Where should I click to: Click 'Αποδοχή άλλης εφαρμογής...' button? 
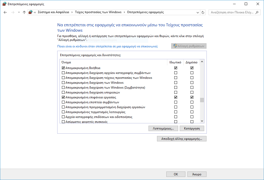[x=182, y=139]
